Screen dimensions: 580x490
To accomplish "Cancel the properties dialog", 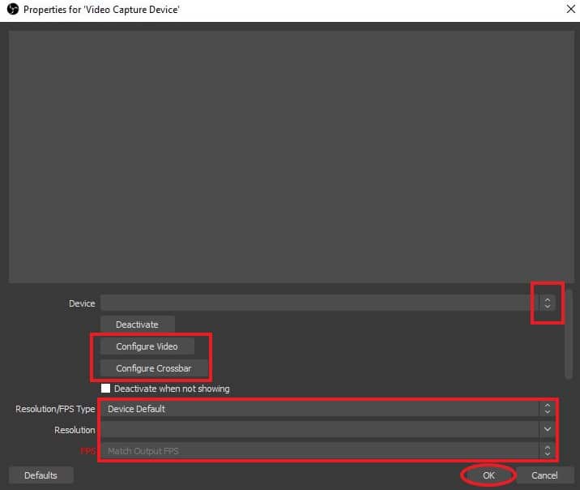I will [544, 475].
